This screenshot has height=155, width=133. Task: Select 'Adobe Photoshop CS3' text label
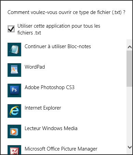(50, 87)
